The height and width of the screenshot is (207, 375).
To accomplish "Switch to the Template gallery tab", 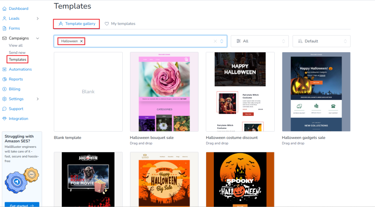I will pyautogui.click(x=77, y=24).
